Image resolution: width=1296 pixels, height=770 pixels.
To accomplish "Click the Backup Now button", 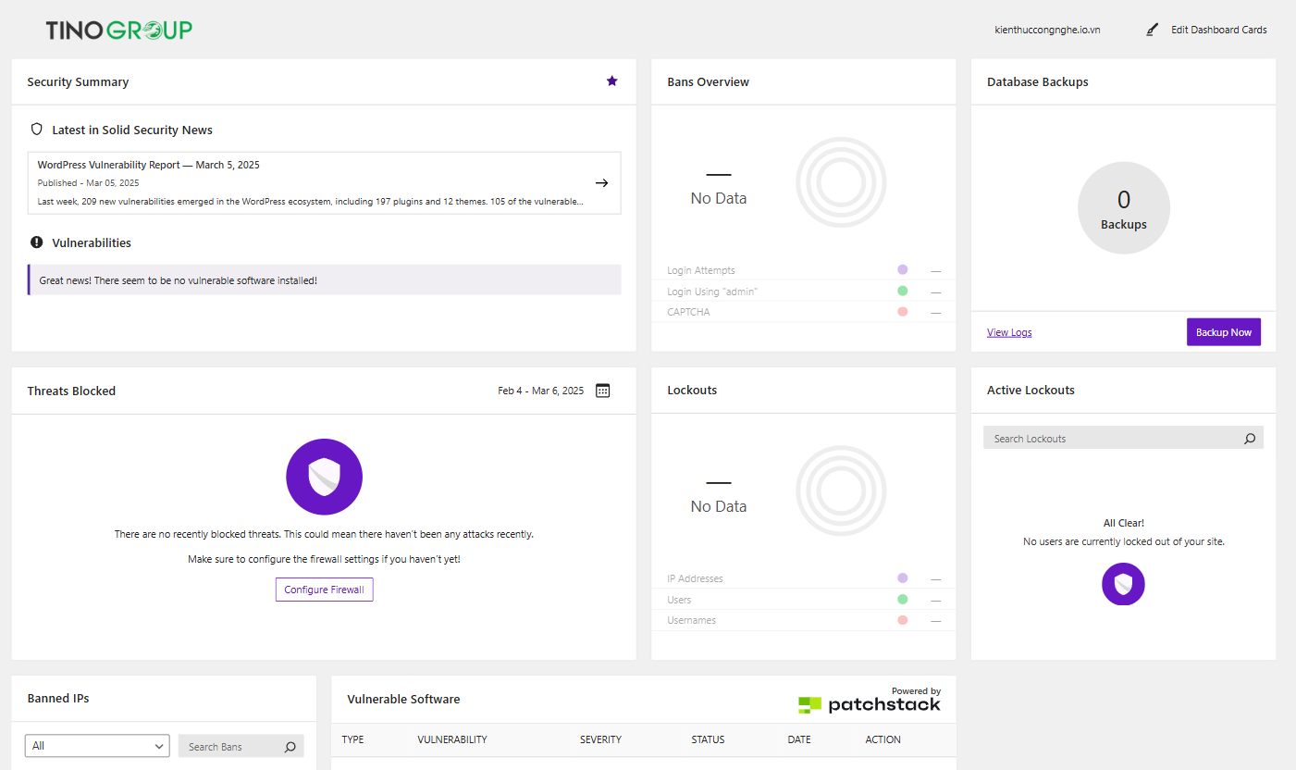I will [x=1224, y=332].
